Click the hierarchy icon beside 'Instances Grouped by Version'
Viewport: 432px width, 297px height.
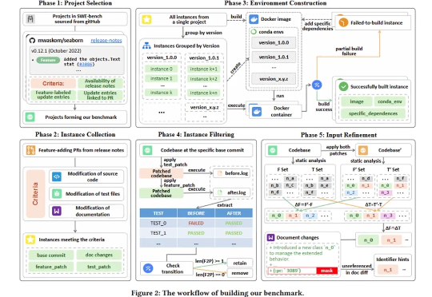pos(146,46)
